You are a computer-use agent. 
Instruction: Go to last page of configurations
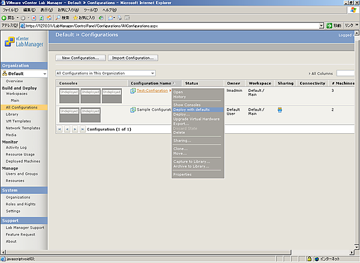pos(81,129)
